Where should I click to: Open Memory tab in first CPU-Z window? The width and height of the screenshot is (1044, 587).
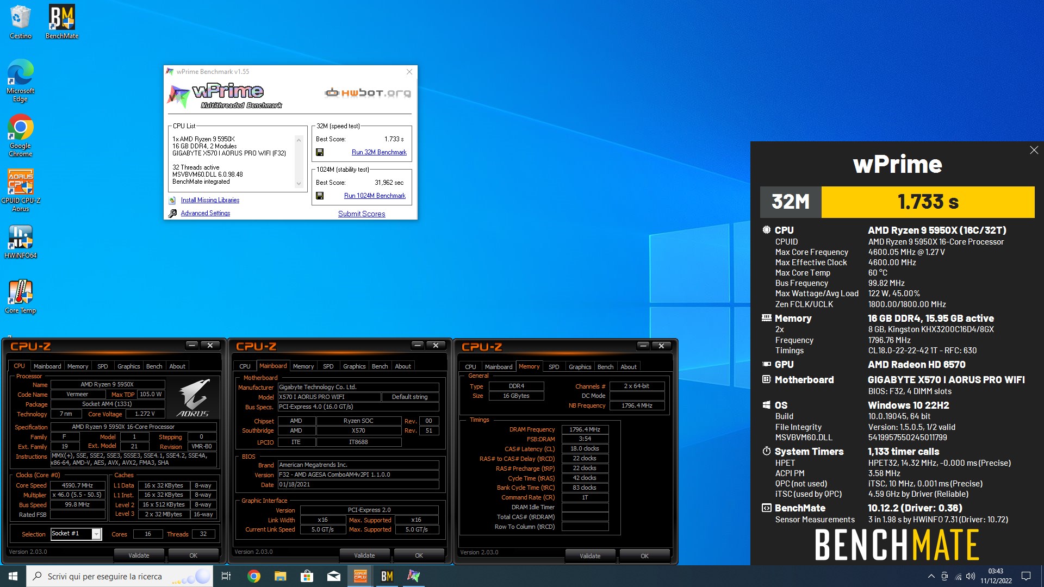pyautogui.click(x=78, y=366)
